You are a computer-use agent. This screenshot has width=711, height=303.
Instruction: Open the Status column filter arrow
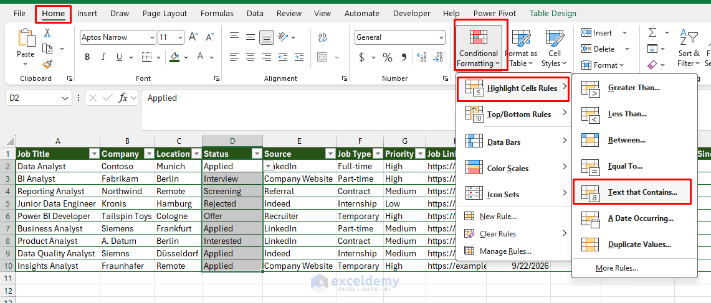256,154
